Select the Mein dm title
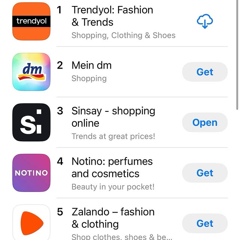 click(91, 65)
